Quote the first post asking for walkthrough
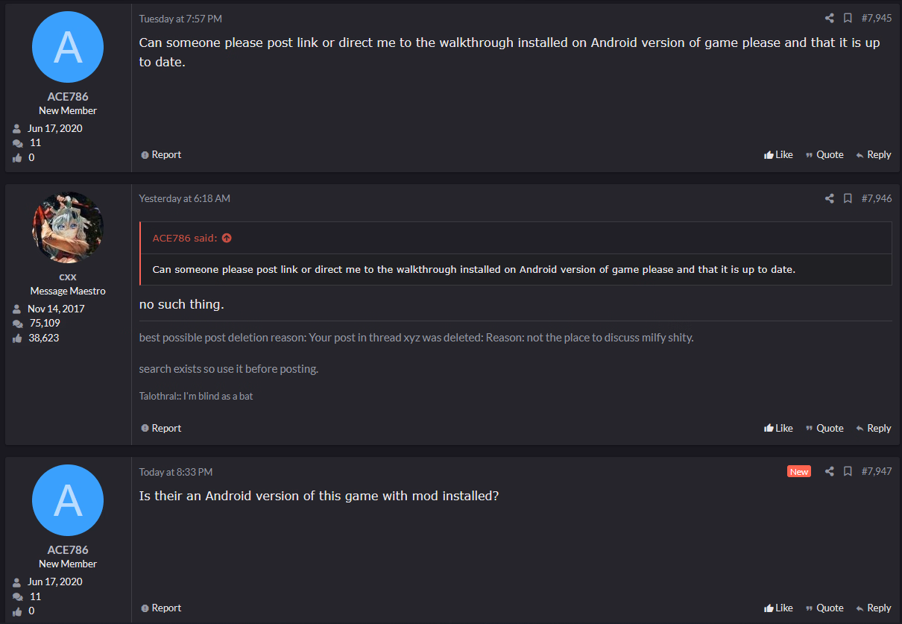This screenshot has height=624, width=902. click(x=824, y=155)
